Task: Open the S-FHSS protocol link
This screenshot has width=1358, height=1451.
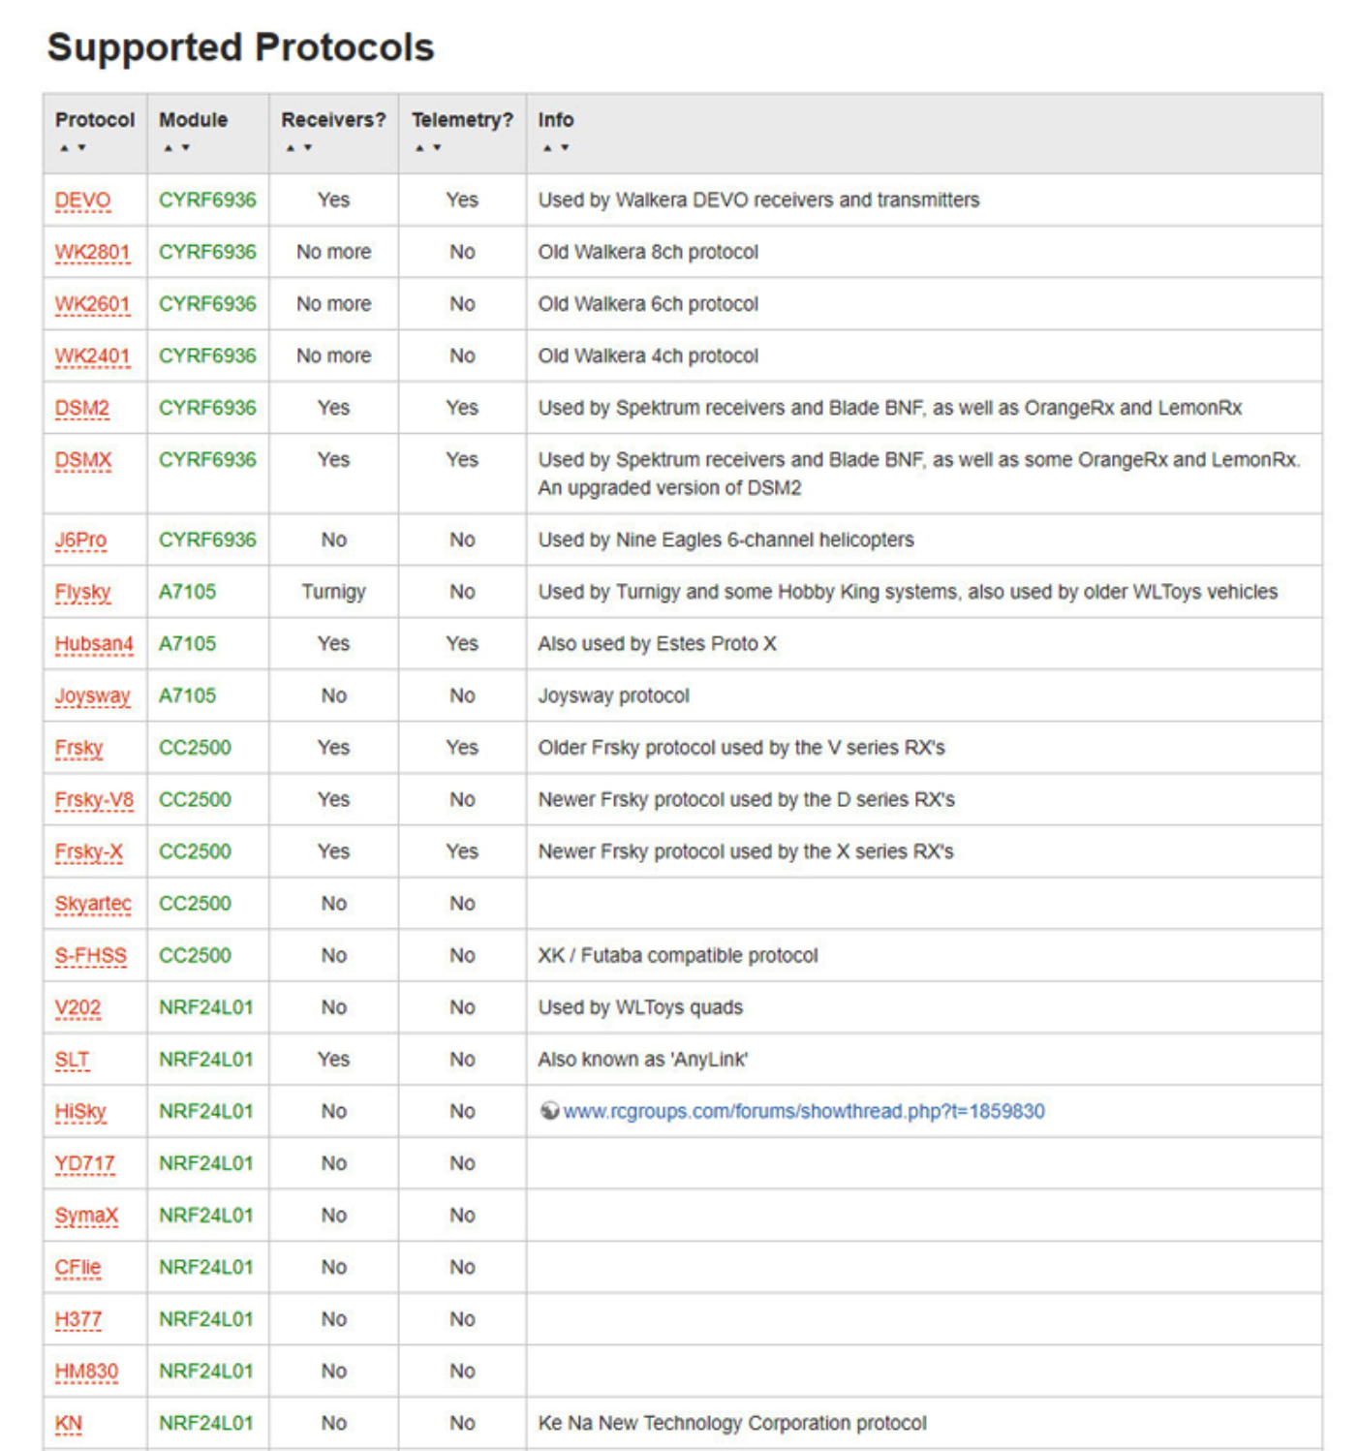Action: (x=90, y=956)
